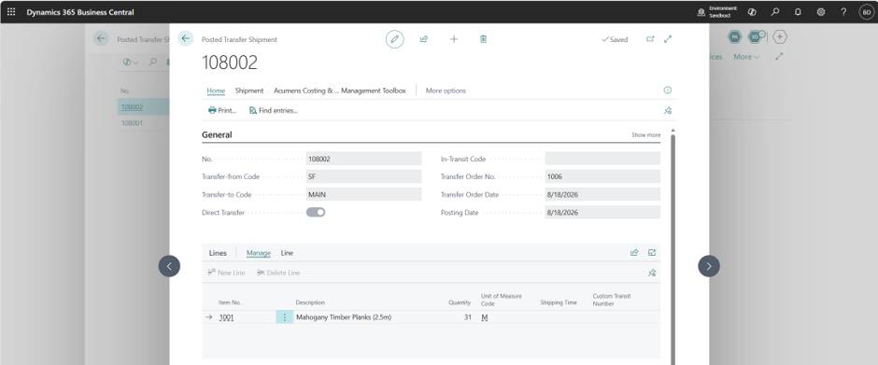Click the Print button
The height and width of the screenshot is (365, 878).
coord(222,111)
